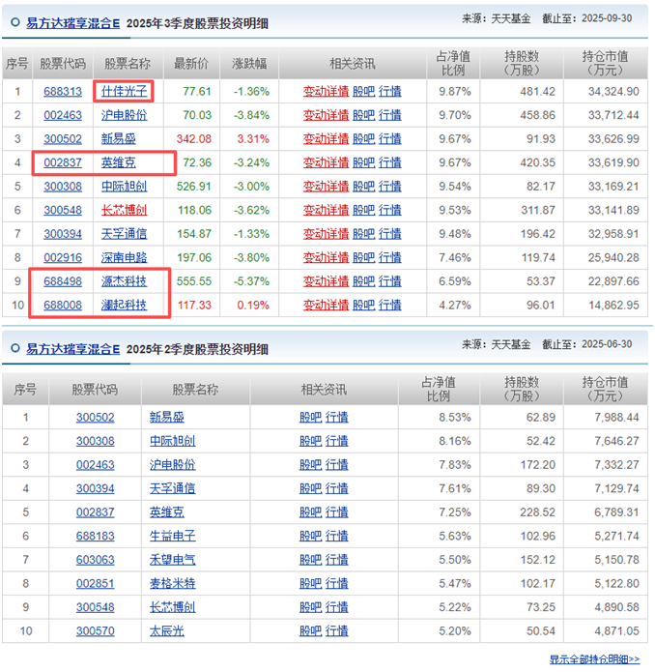This screenshot has height=672, width=655.
Task: Open 行情 link in 长芯博创 Q3 row
Action: (x=390, y=210)
